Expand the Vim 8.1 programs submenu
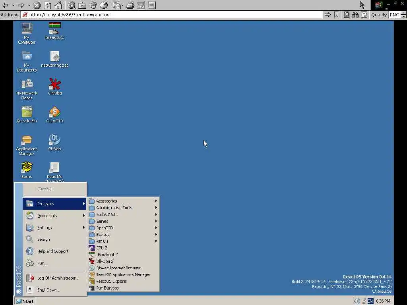Screen dimensions: 407x305 (x=123, y=241)
